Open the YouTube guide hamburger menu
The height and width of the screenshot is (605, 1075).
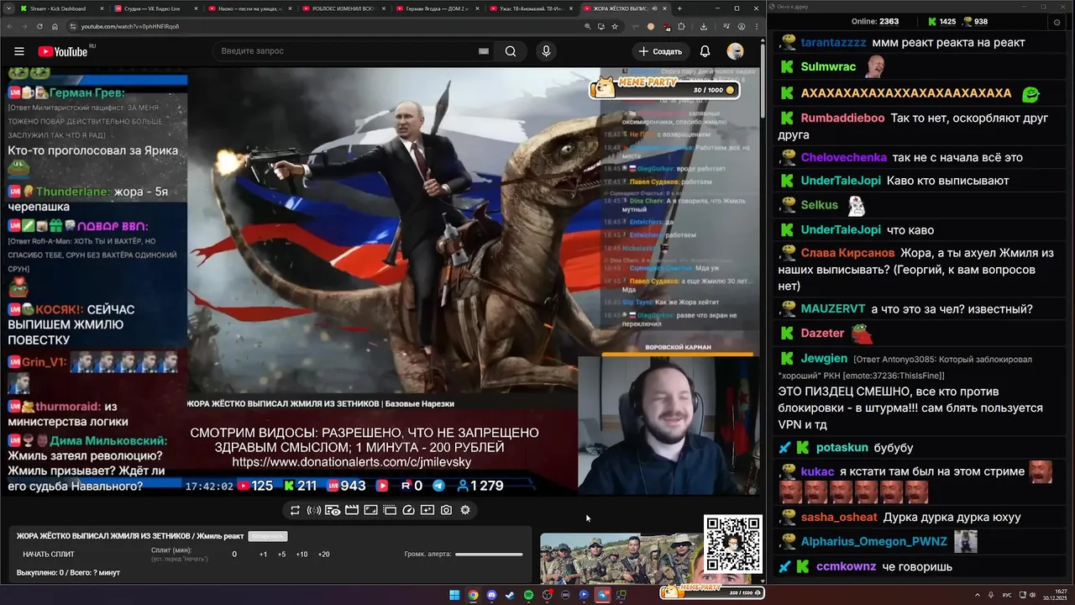[x=18, y=51]
